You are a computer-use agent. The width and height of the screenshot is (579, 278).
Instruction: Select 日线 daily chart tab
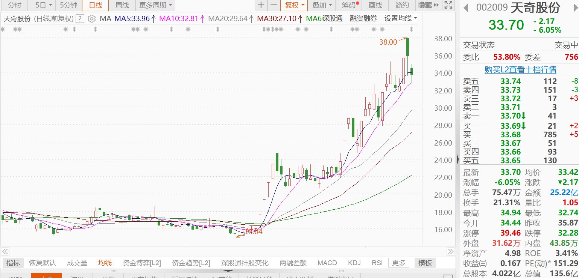[x=95, y=5]
